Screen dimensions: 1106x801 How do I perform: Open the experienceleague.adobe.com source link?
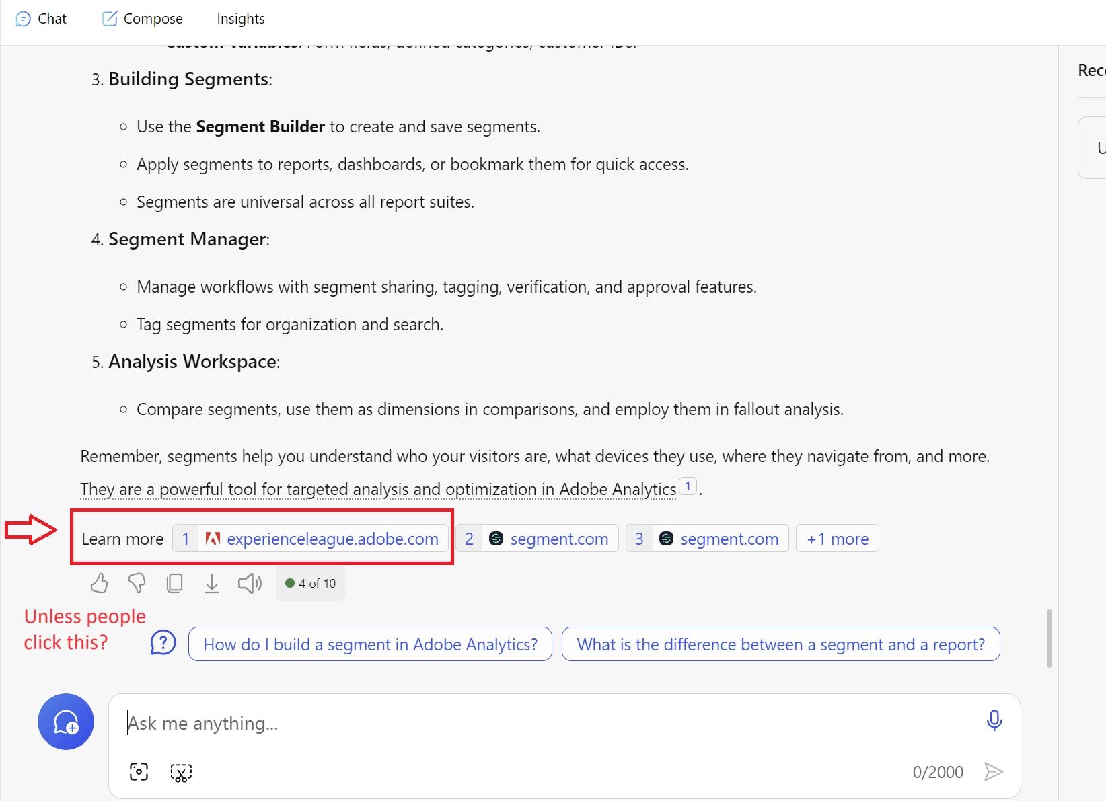click(x=311, y=539)
